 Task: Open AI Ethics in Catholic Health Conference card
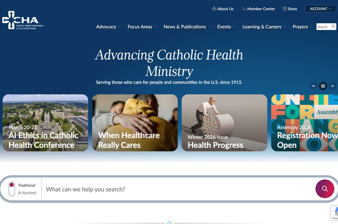pyautogui.click(x=45, y=123)
